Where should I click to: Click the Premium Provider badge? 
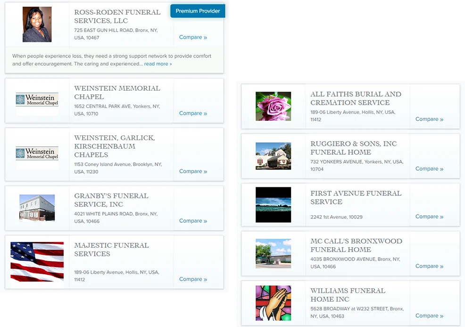click(198, 11)
